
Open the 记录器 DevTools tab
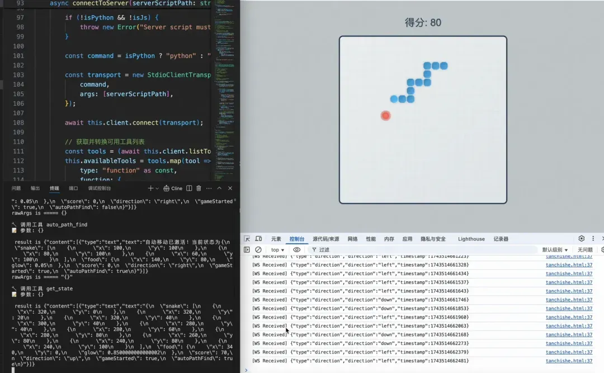pos(501,239)
